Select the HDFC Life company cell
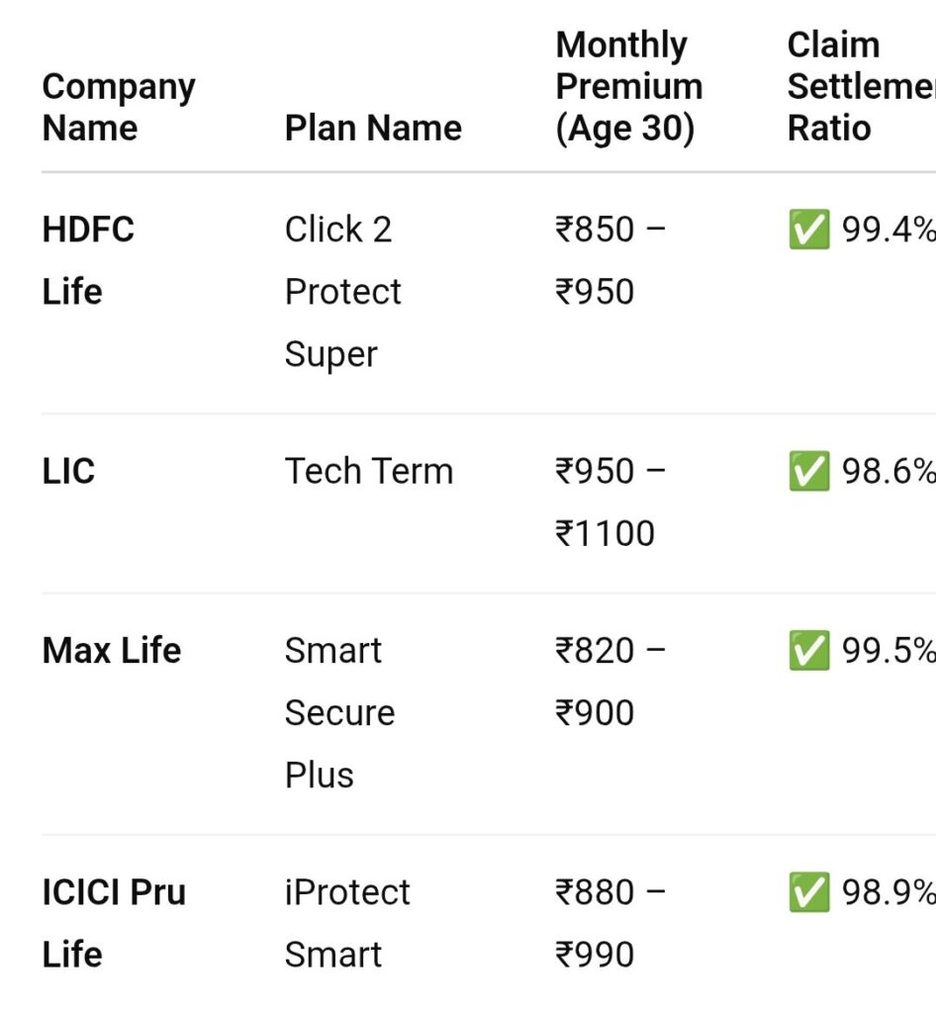The width and height of the screenshot is (936, 1013). click(x=88, y=260)
